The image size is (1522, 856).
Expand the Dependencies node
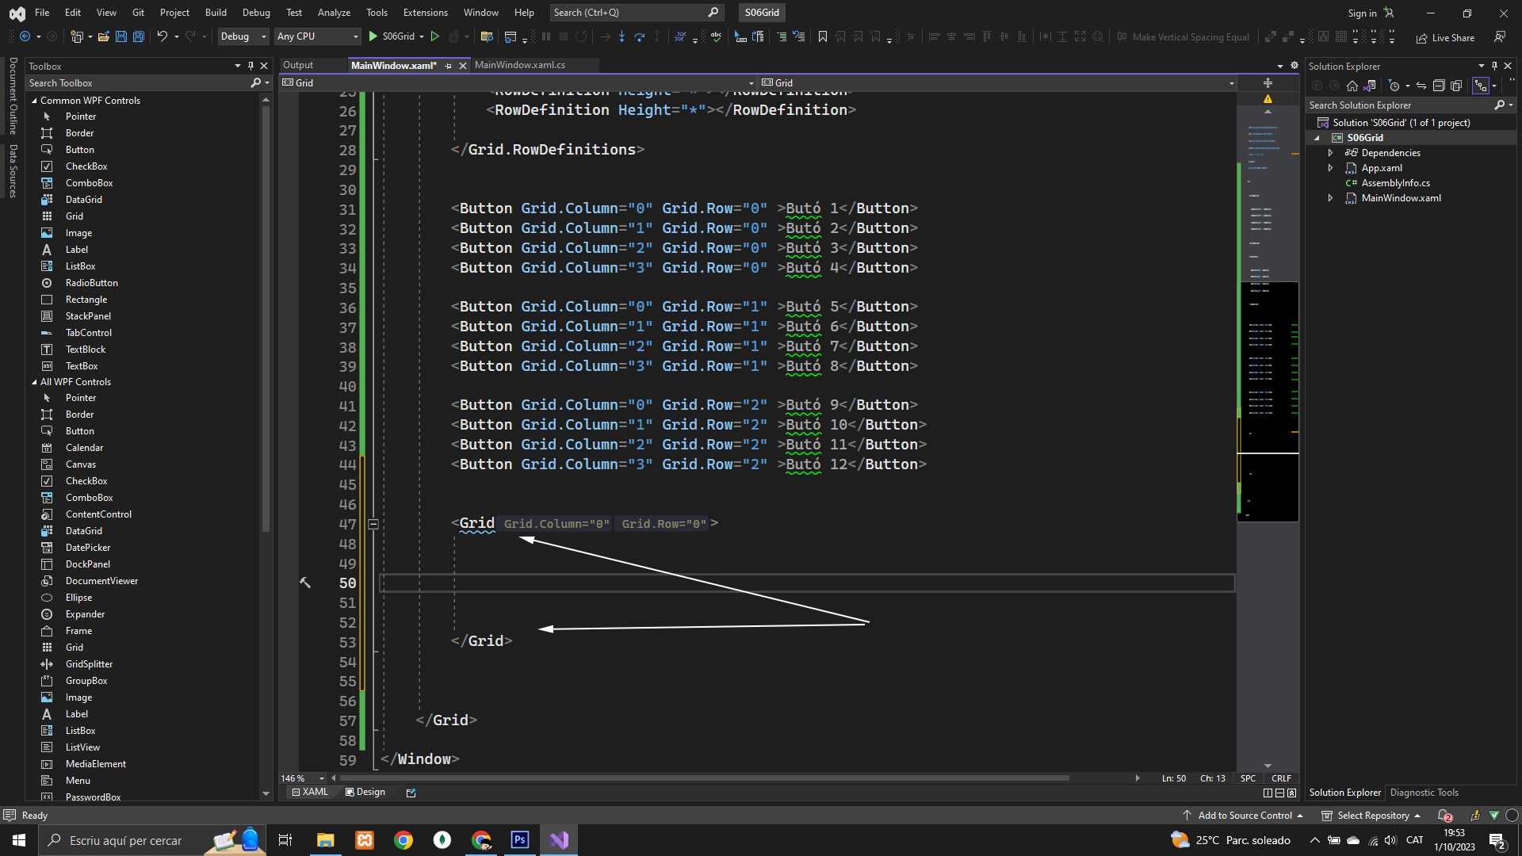tap(1330, 153)
